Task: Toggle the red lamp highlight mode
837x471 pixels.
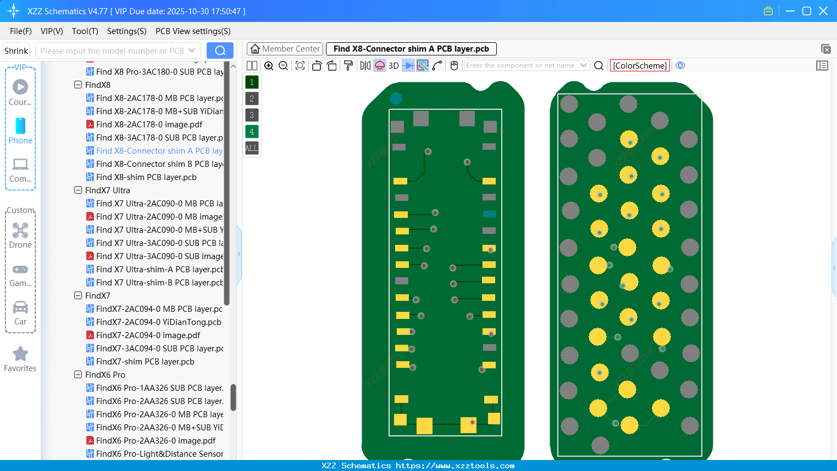Action: [379, 65]
